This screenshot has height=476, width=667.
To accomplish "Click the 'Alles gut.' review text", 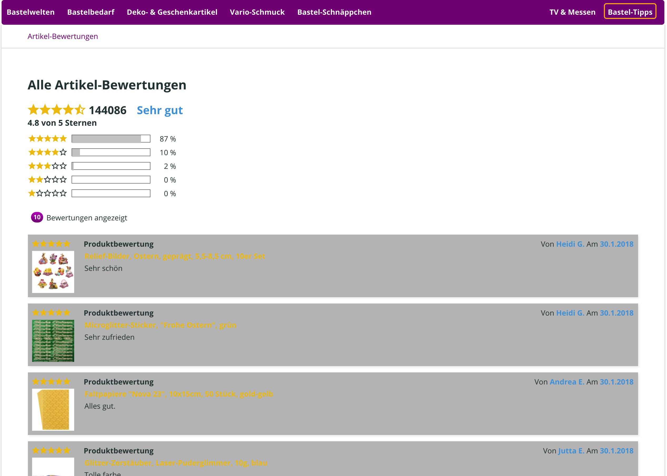I will pos(100,406).
